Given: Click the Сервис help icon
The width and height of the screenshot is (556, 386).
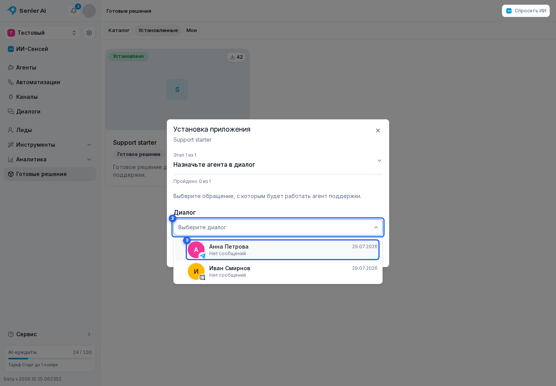Looking at the screenshot, I should pos(11,334).
